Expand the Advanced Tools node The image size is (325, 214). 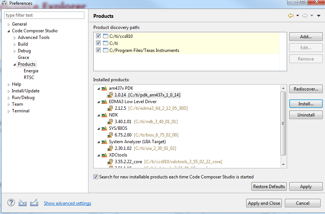click(x=15, y=38)
